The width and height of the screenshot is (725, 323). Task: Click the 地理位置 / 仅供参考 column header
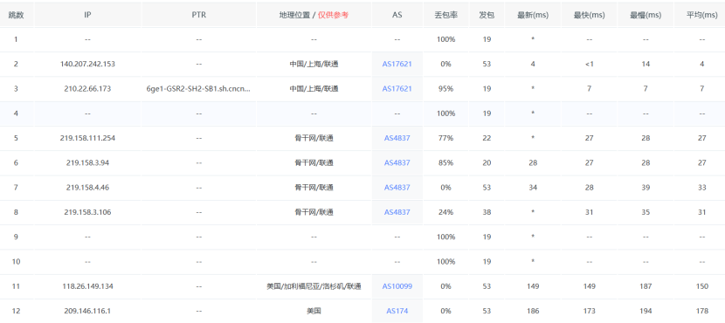(x=314, y=15)
